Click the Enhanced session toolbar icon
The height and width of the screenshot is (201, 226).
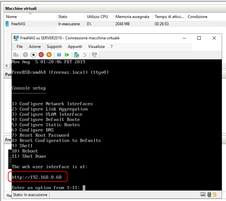click(x=94, y=55)
